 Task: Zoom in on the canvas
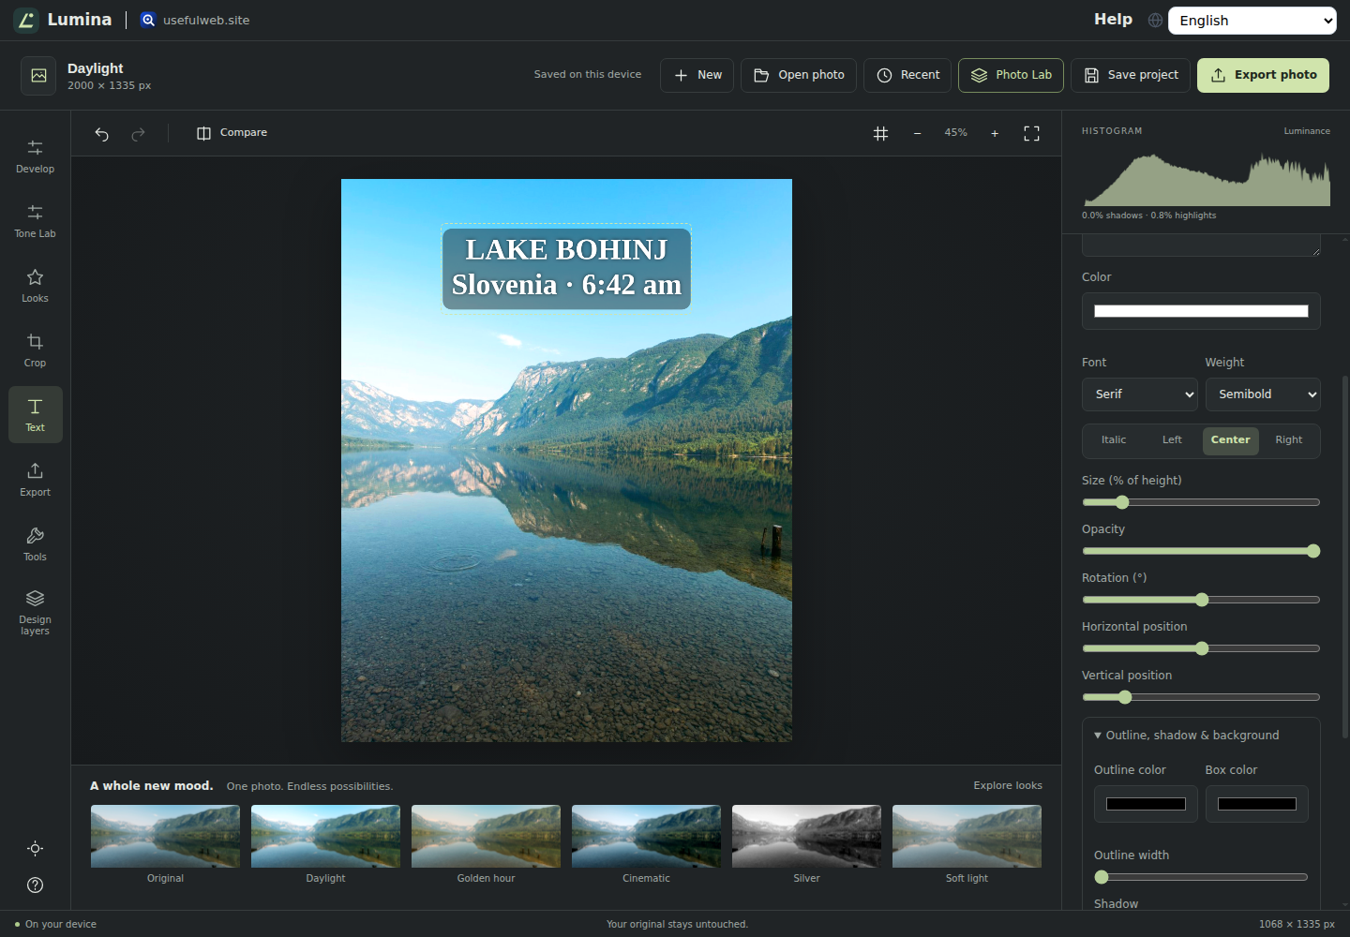(995, 134)
